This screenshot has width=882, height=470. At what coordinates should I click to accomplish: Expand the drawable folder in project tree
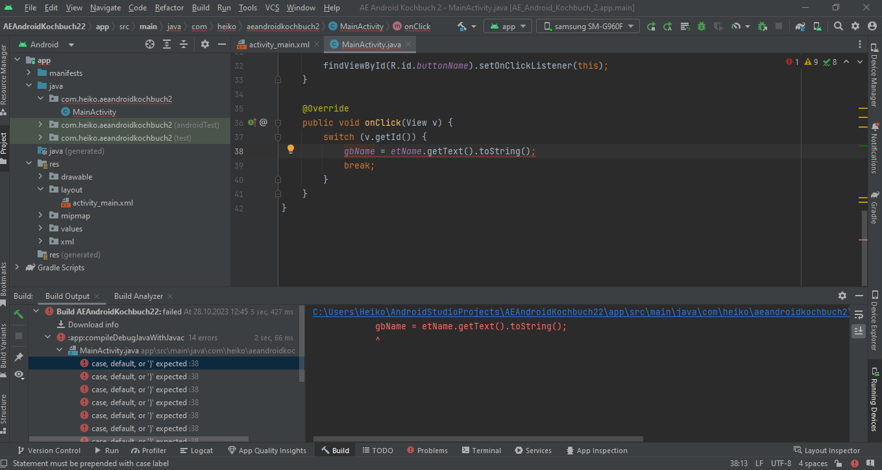(x=40, y=177)
